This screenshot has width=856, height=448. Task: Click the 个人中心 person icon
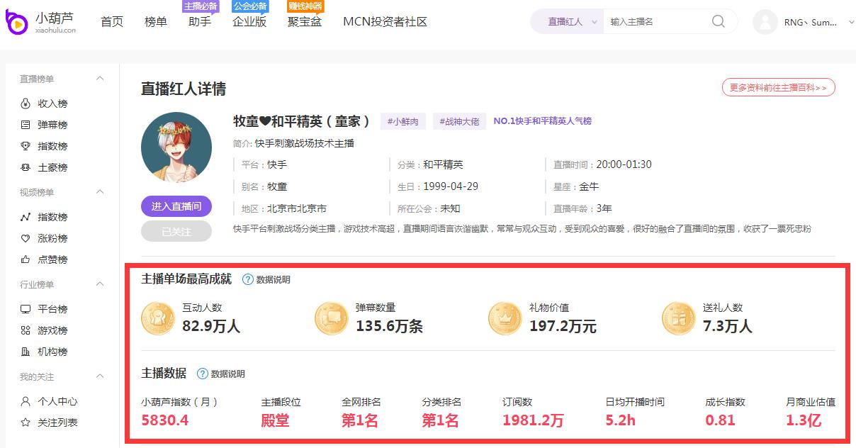coord(26,401)
